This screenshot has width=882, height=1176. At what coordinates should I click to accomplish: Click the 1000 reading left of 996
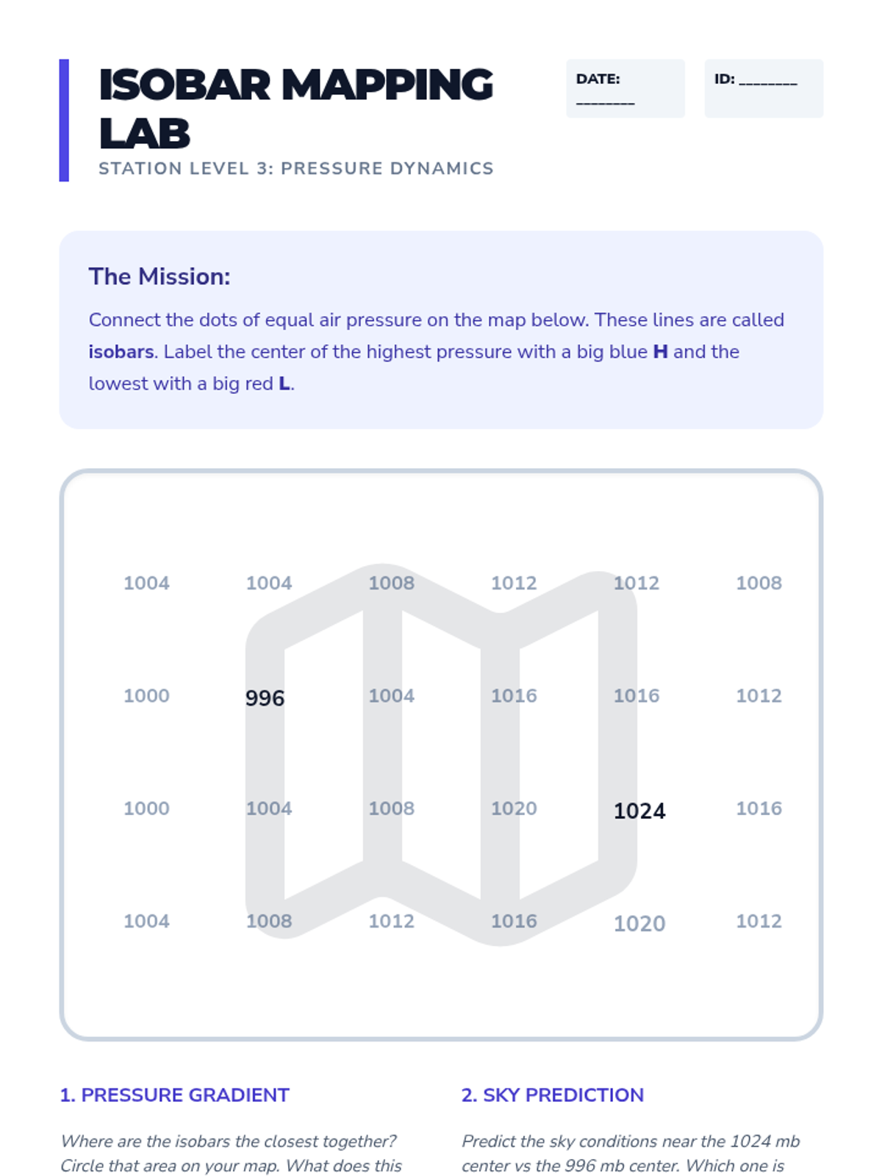(146, 695)
